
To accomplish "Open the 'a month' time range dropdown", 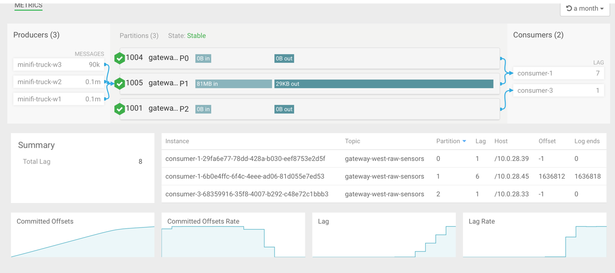I will tap(585, 9).
